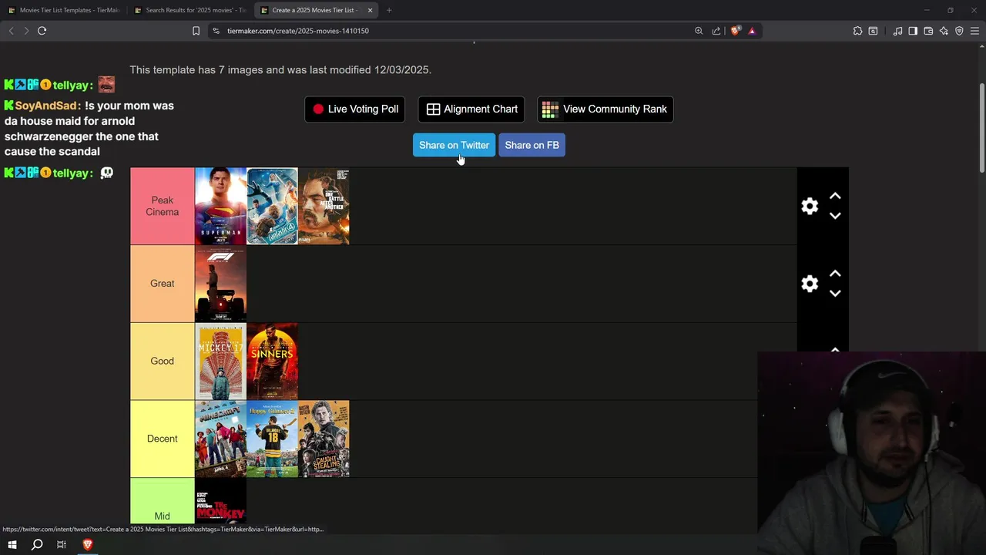Open Windows taskbar search
Screen dimensions: 986x555
36,545
